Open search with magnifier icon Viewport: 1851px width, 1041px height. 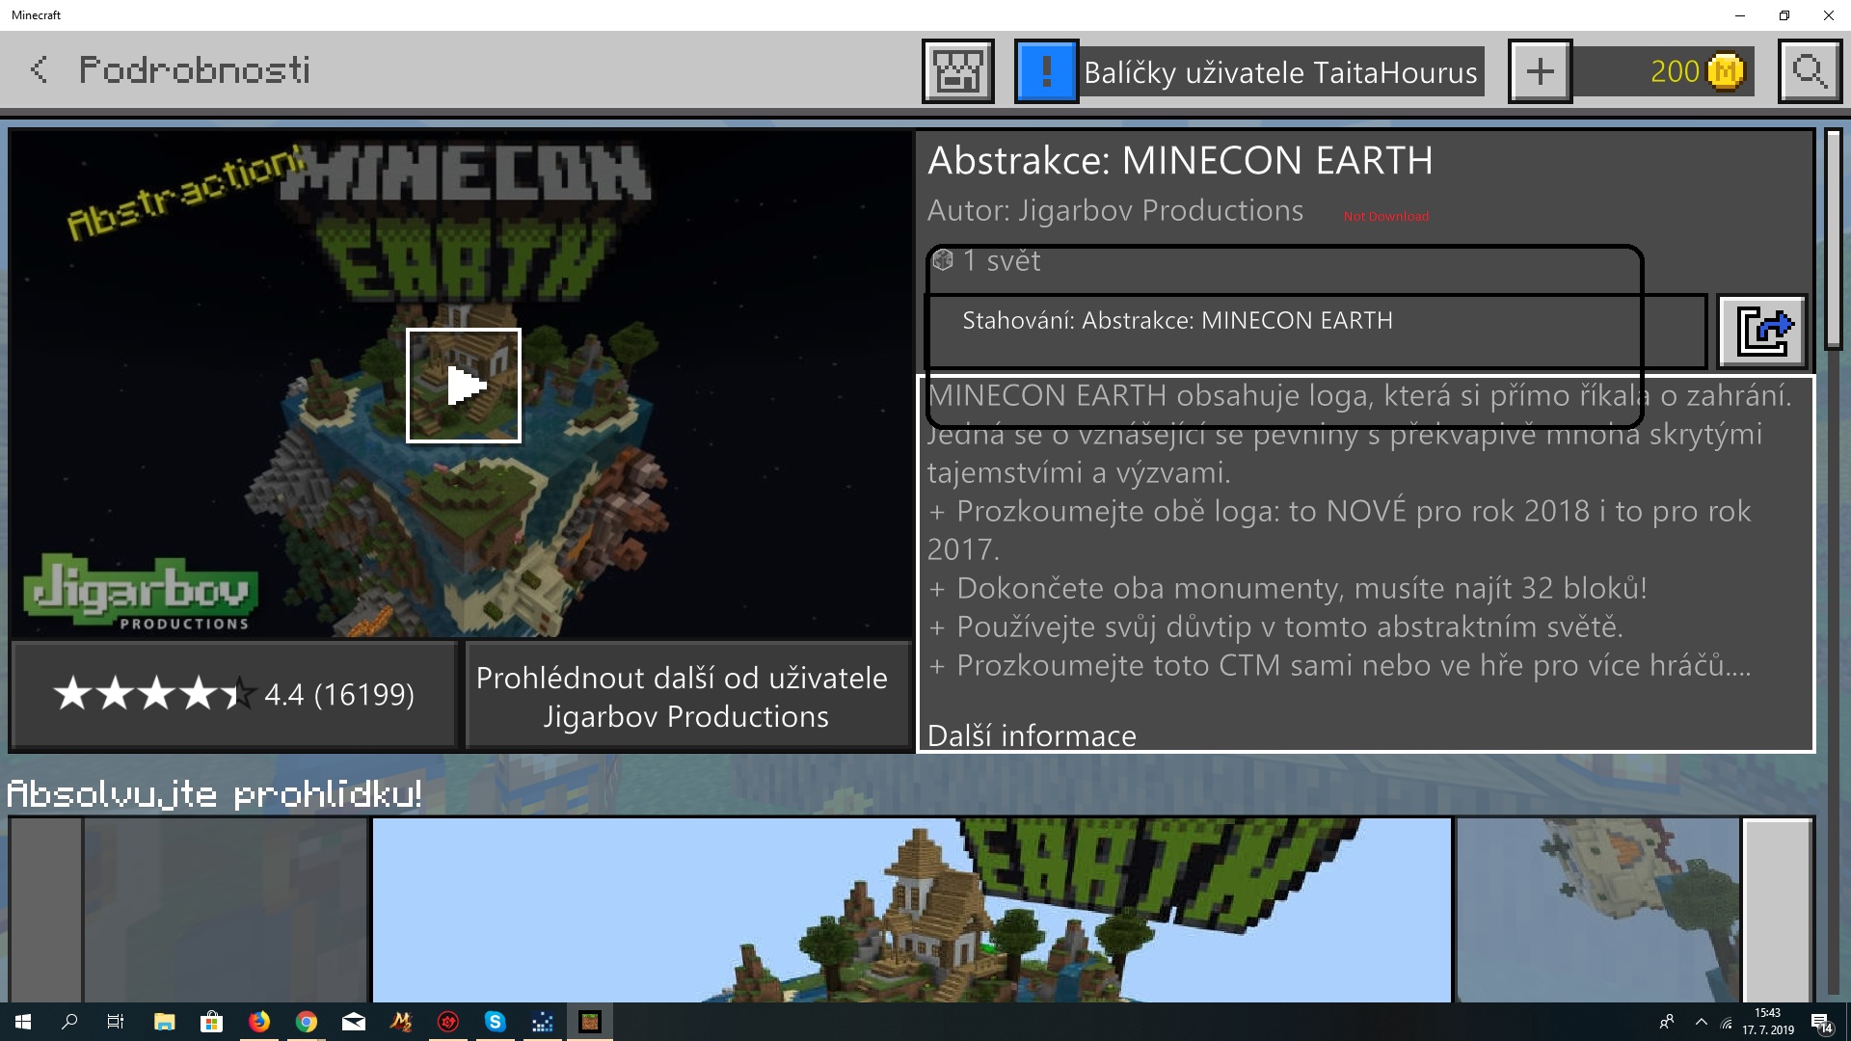tap(1809, 71)
